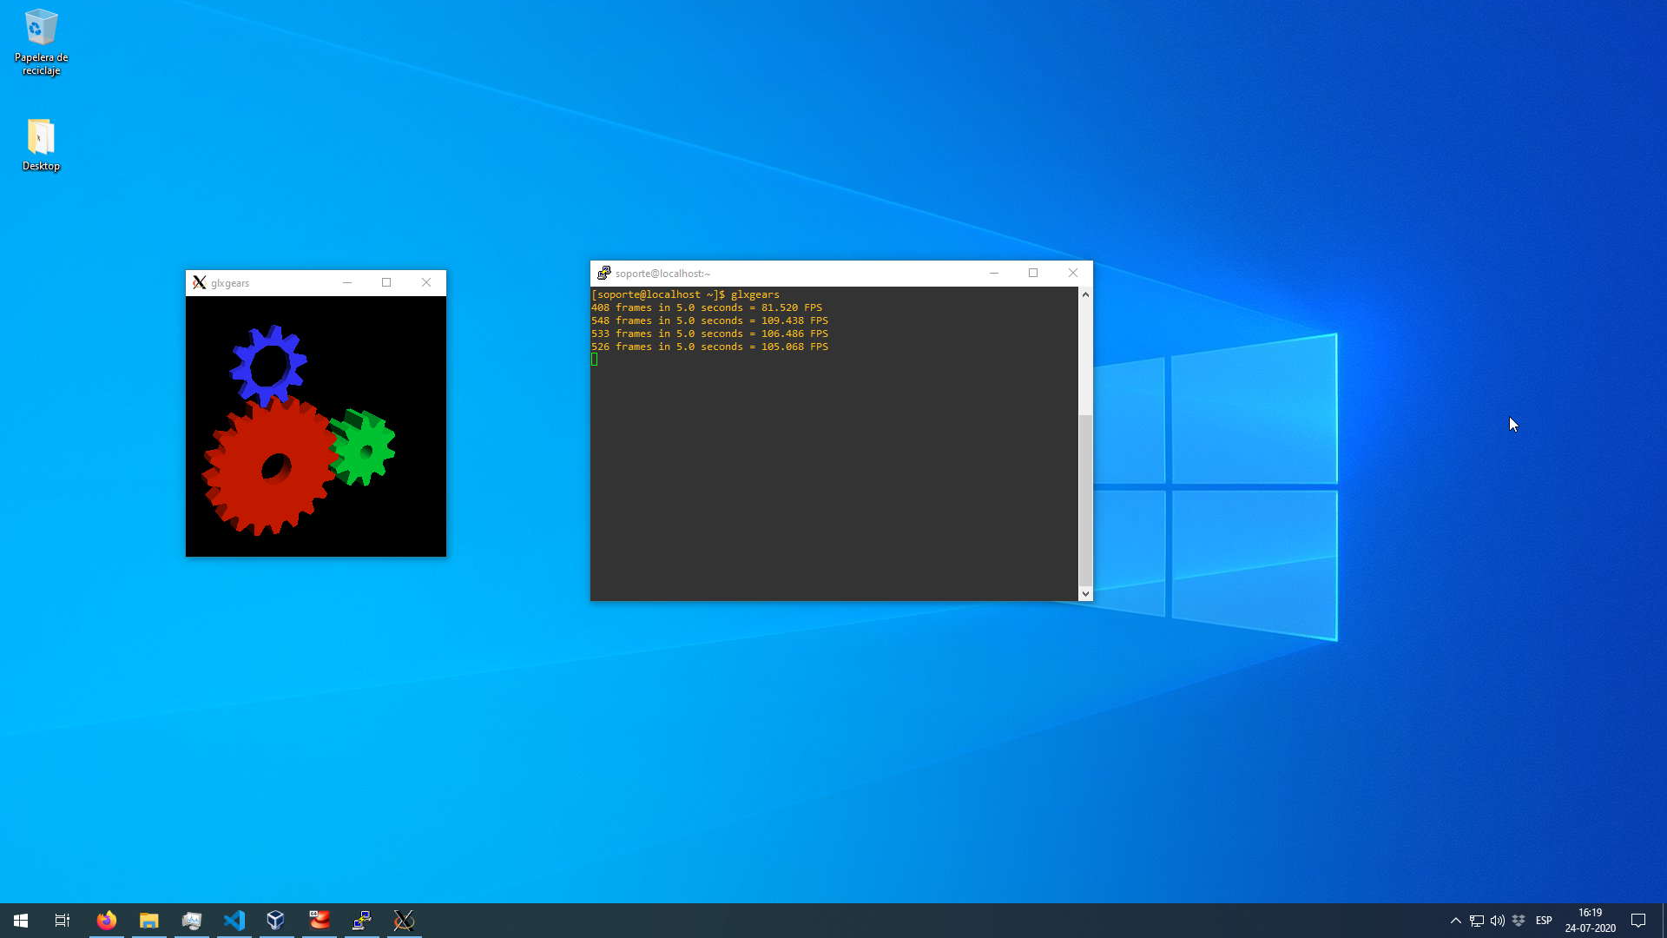Viewport: 1667px width, 938px height.
Task: Click the glxgears window title text
Action: 230,283
